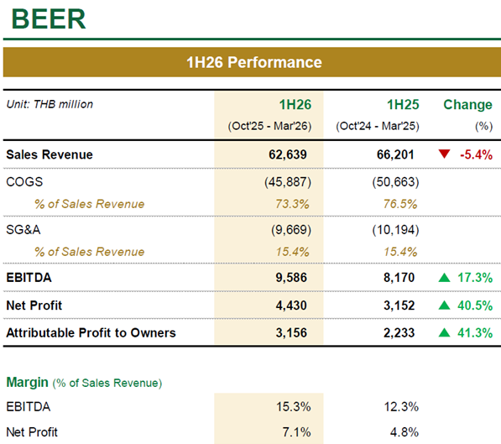Image resolution: width=501 pixels, height=444 pixels.
Task: Click the -5.4% change value
Action: coord(476,154)
